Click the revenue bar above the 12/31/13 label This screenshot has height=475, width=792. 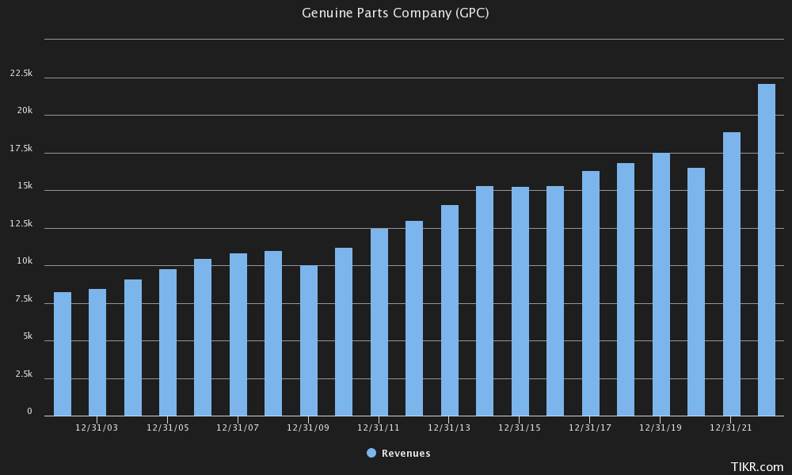point(450,310)
